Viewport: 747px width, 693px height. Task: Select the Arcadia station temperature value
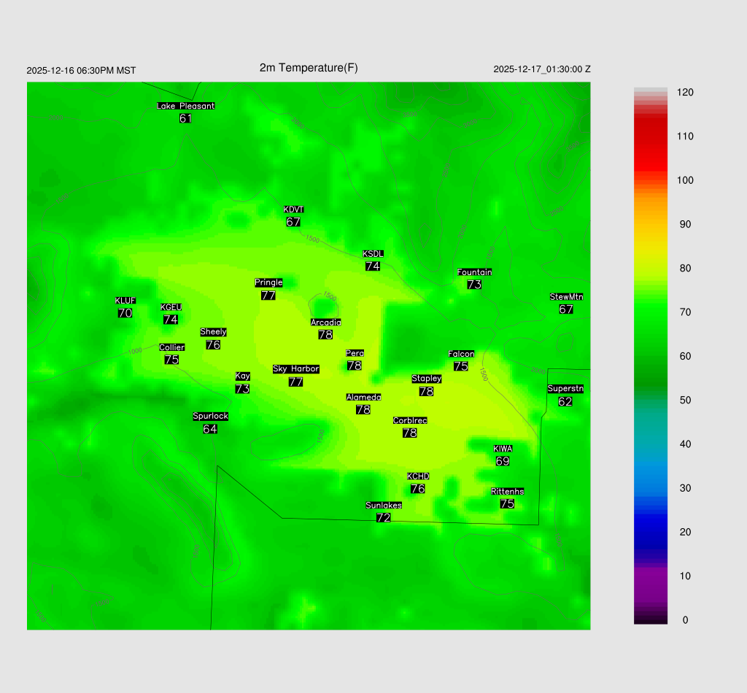coord(325,335)
